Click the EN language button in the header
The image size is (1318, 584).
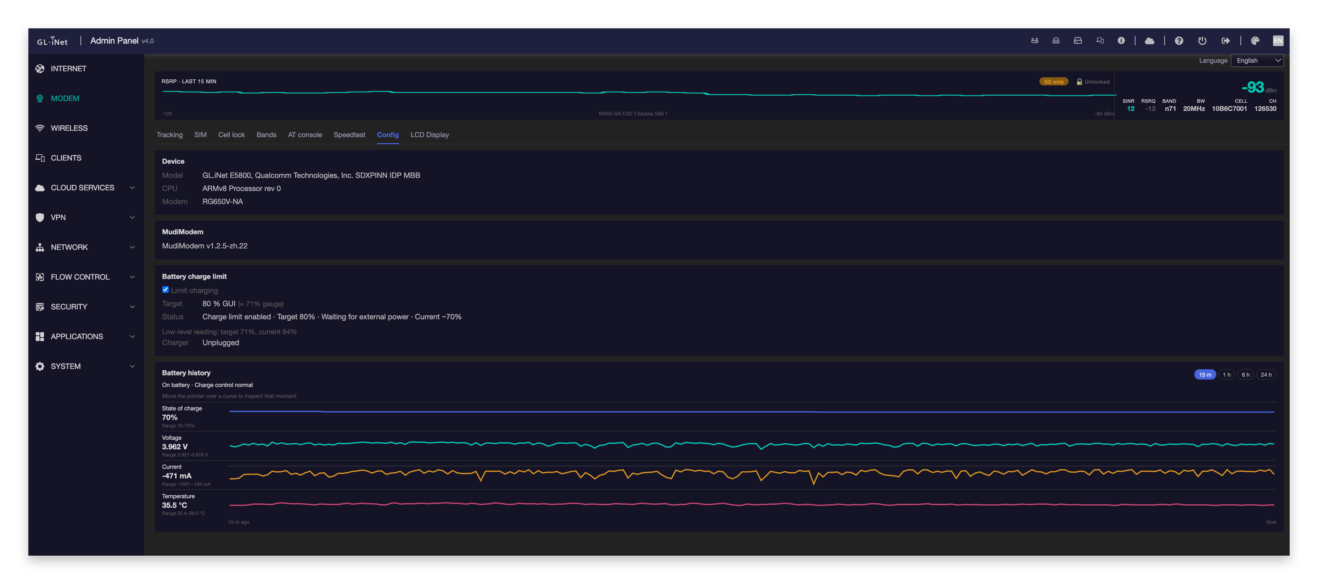point(1278,41)
